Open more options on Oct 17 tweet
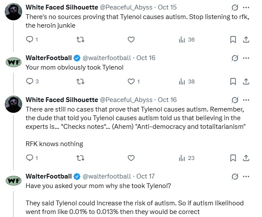 click(246, 176)
